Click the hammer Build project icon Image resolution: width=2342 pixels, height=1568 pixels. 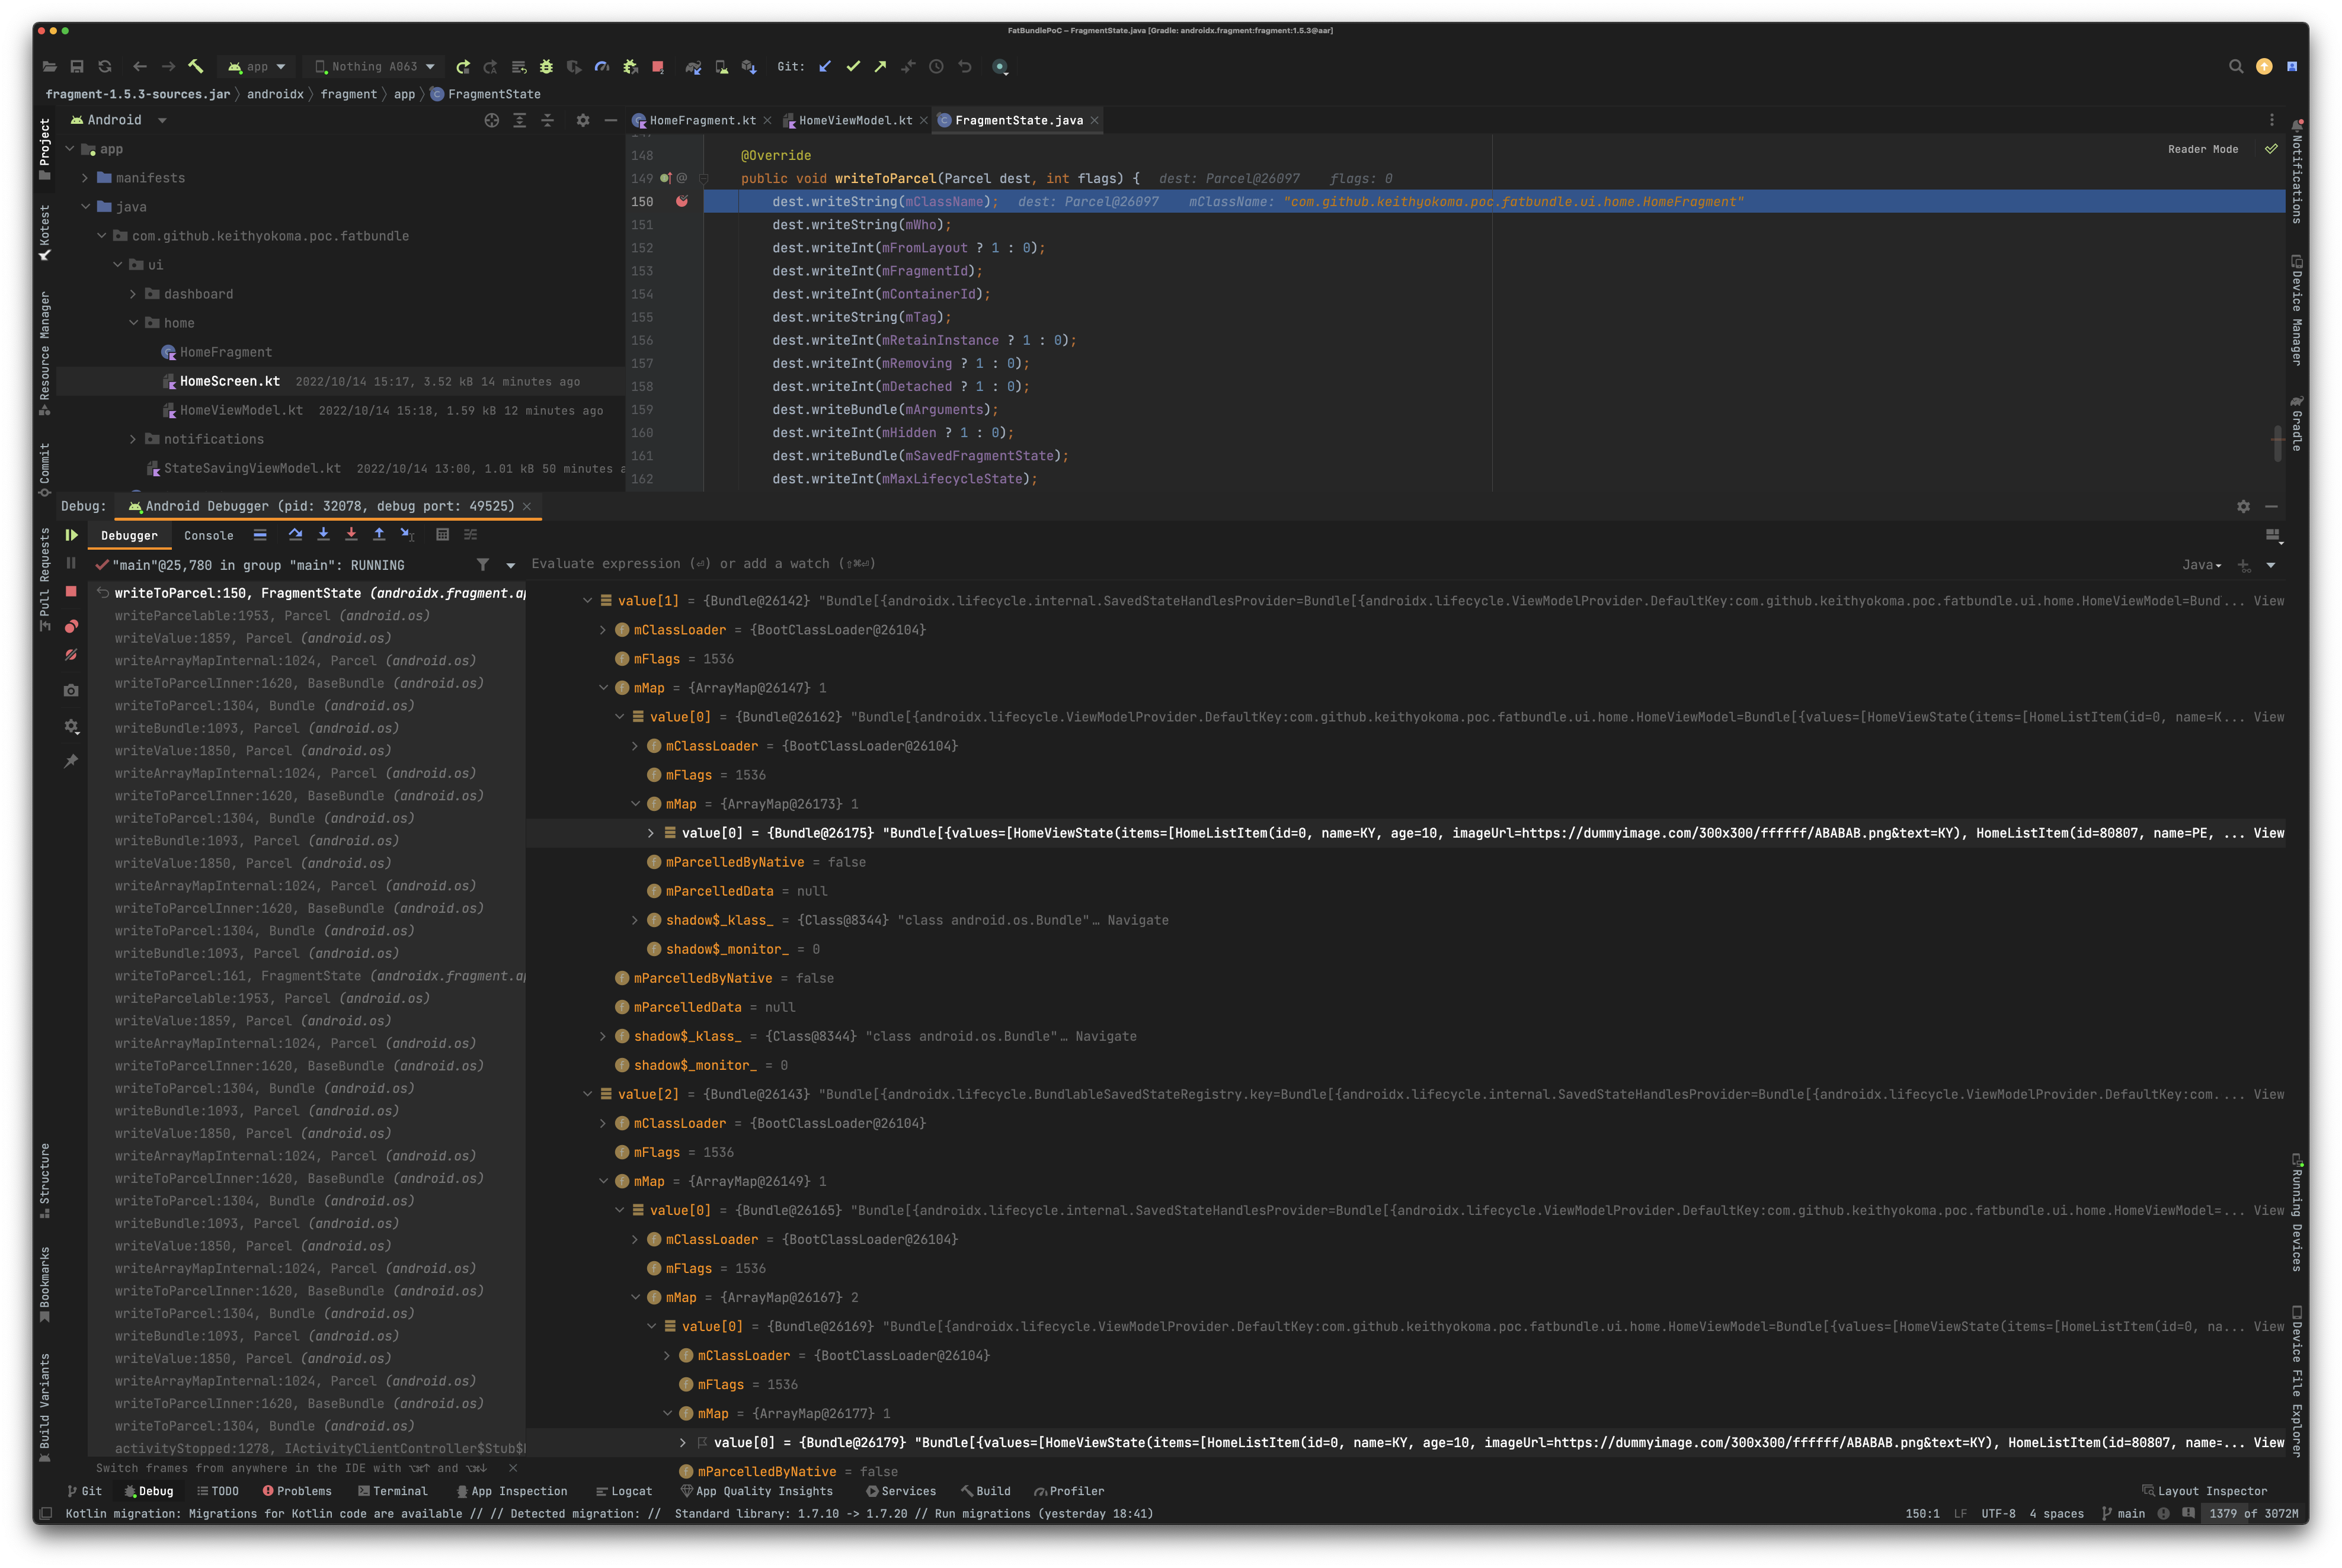click(x=196, y=67)
